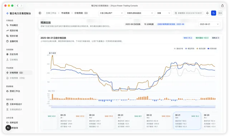
Task: Click the 图谱工作台 icon in sidebar
Action: 7,91
